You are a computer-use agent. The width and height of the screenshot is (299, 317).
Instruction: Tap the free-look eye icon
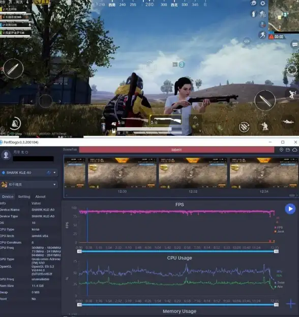click(x=247, y=41)
